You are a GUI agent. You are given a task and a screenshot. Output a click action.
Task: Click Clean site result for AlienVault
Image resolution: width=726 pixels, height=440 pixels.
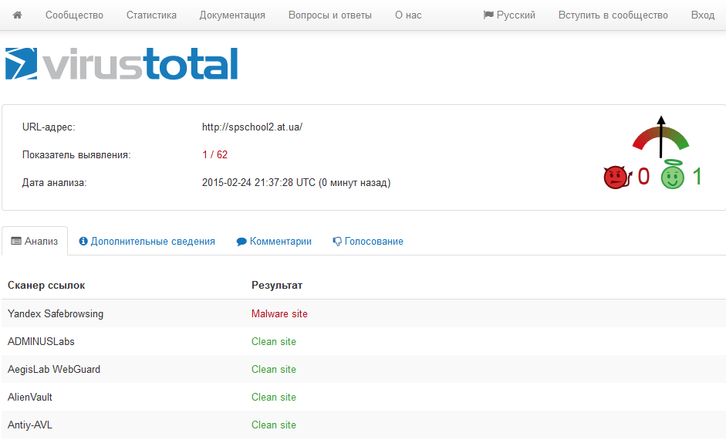point(274,397)
